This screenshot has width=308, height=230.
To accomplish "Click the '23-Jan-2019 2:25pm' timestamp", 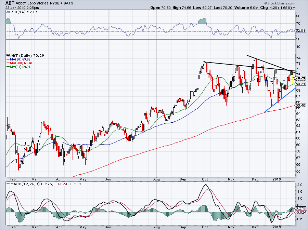I will [x=22, y=8].
